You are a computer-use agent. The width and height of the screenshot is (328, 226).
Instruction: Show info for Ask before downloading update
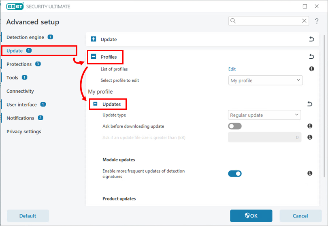click(310, 126)
